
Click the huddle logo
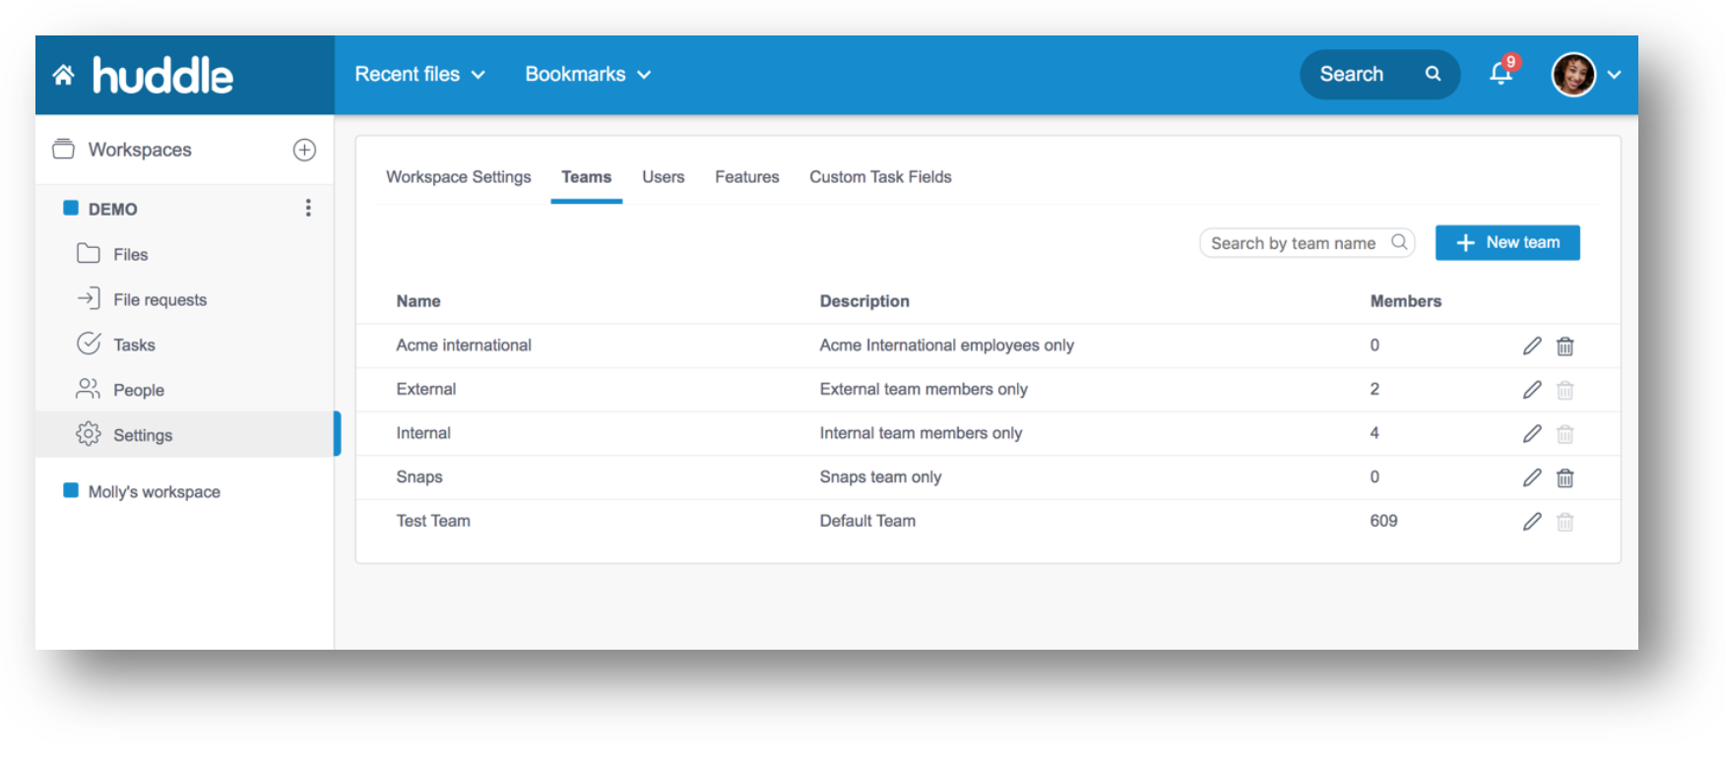click(x=162, y=75)
